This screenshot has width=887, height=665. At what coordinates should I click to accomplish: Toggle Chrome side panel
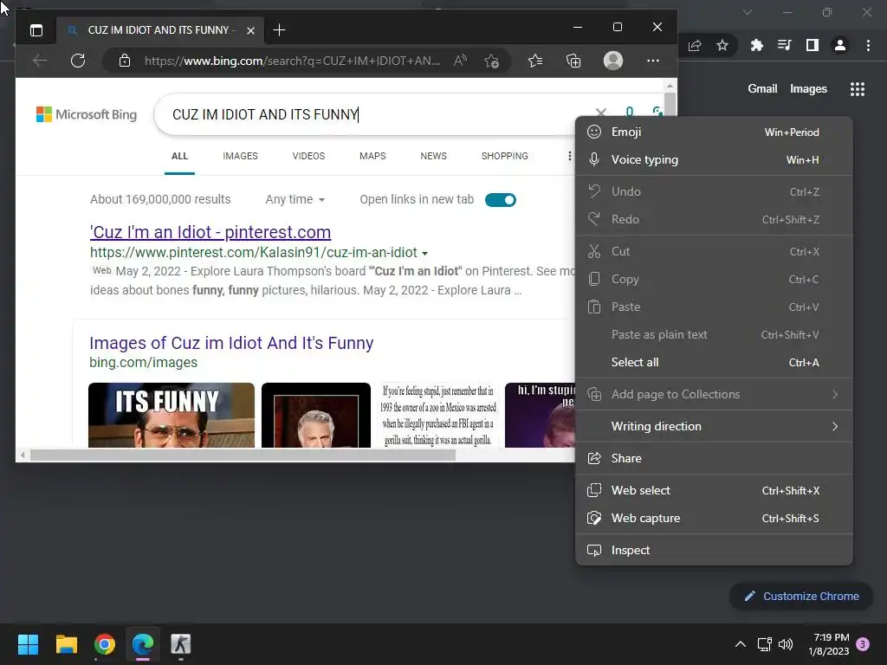[x=813, y=45]
